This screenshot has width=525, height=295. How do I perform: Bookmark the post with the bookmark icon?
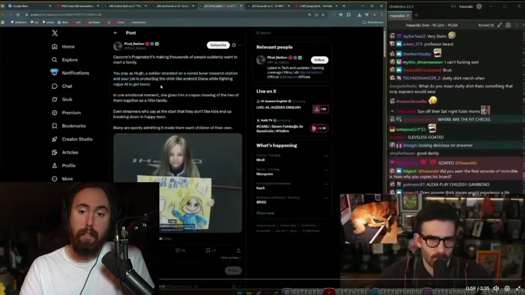[x=208, y=250]
